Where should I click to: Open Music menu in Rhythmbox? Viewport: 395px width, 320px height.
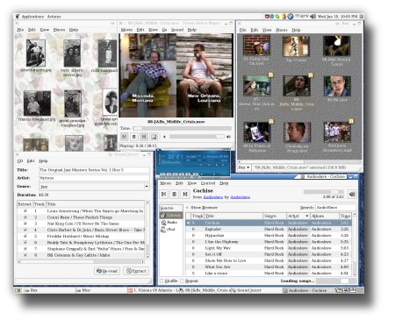point(166,183)
